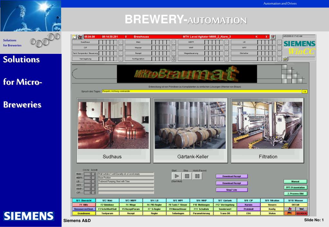Image resolution: width=329 pixels, height=227 pixels.
Task: Select the SF1 Übersicht tab
Action: 84,200
